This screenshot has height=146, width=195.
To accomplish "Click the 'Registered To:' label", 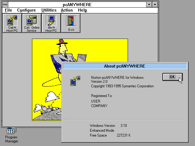I will (101, 96).
